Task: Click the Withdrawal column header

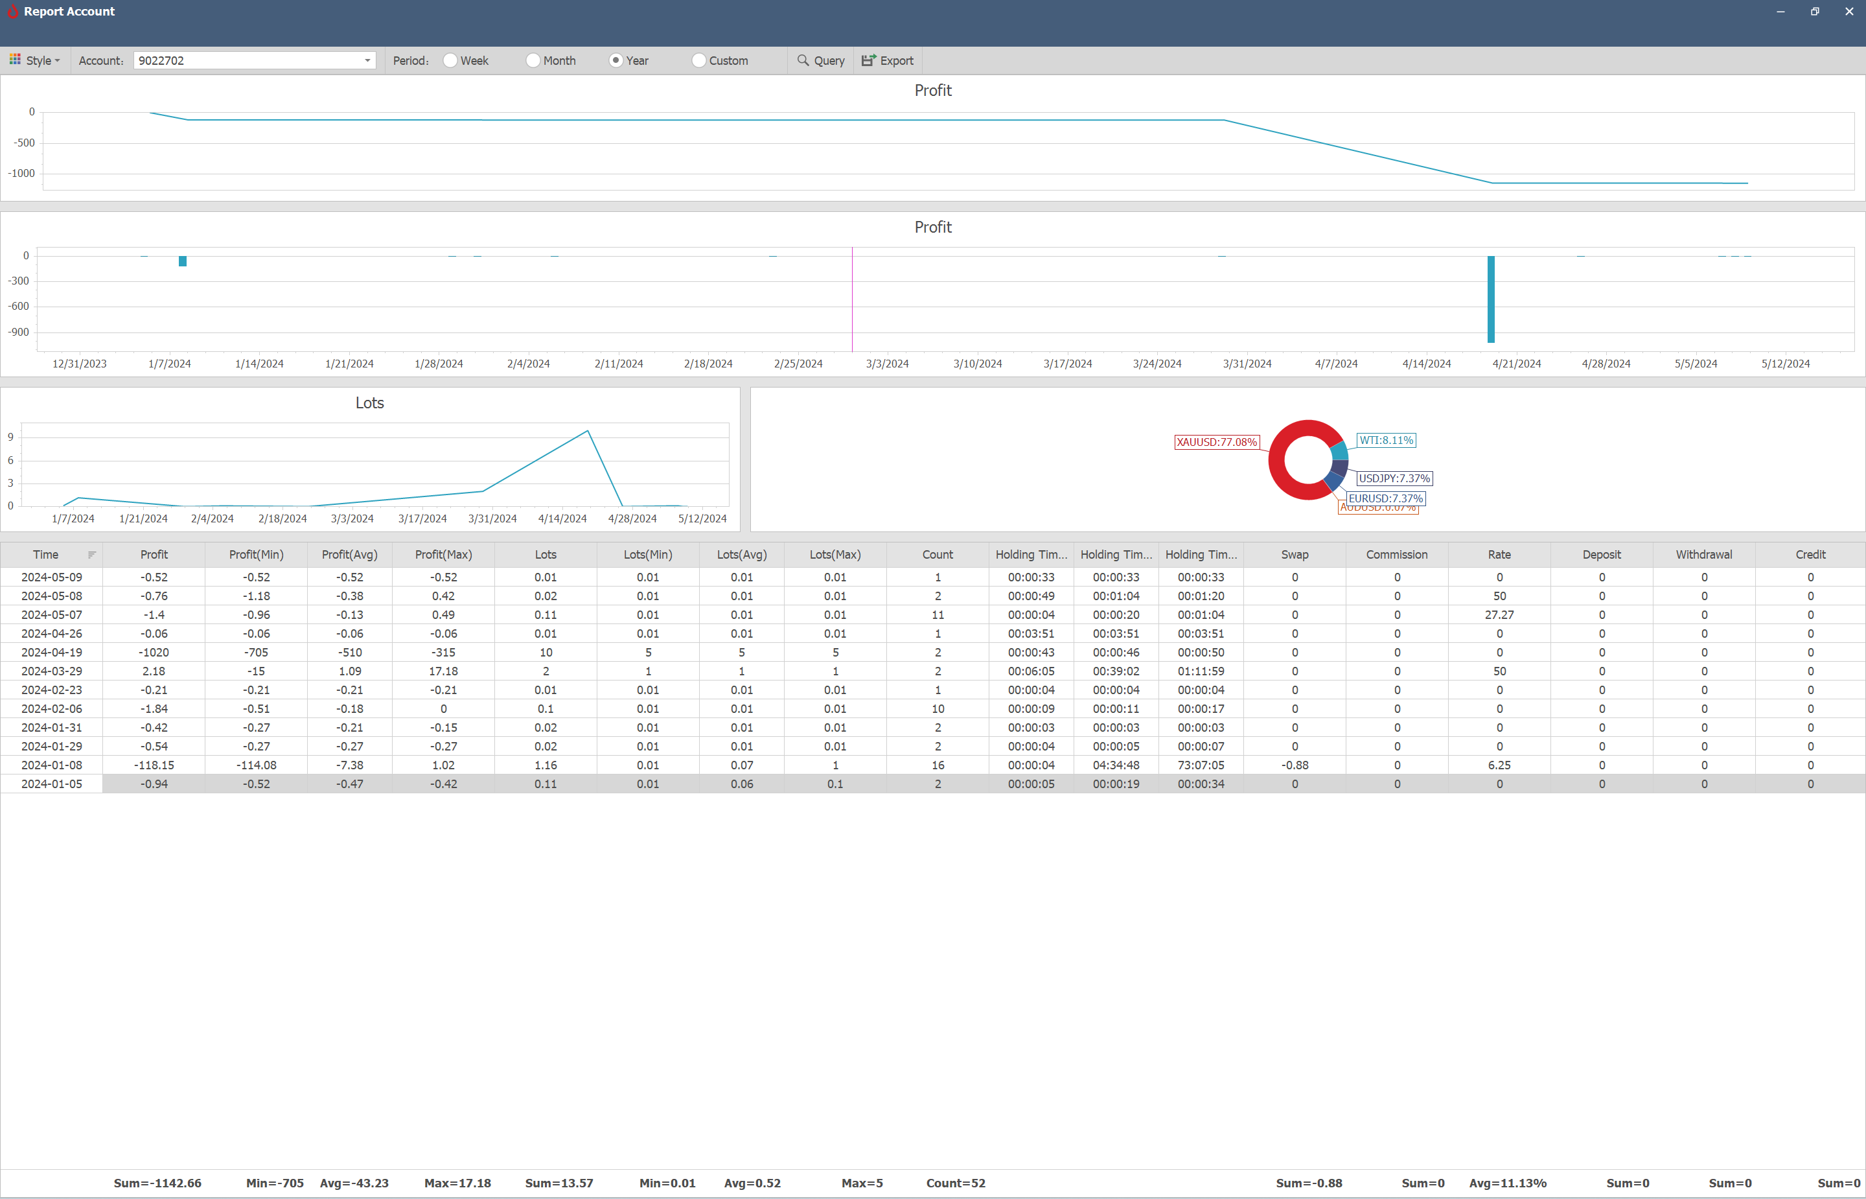Action: point(1704,554)
